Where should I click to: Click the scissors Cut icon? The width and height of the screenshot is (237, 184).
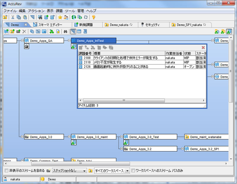(13, 17)
